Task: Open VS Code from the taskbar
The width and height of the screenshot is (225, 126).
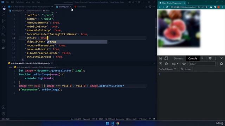Action: [x=112, y=123]
